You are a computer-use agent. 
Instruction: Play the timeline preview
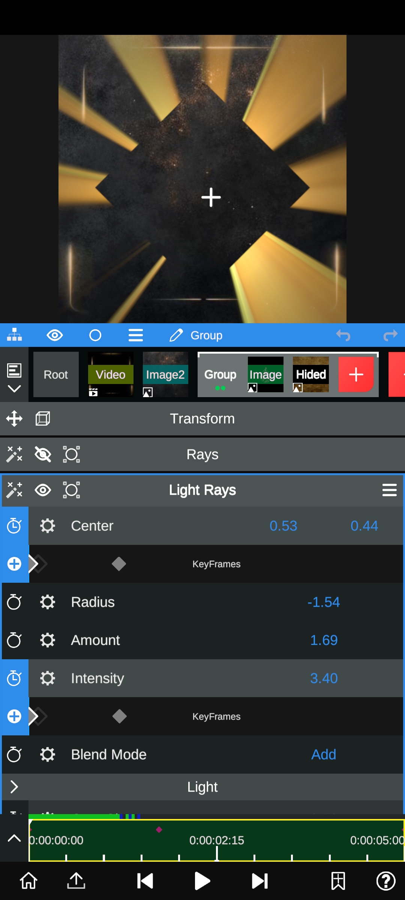click(202, 881)
